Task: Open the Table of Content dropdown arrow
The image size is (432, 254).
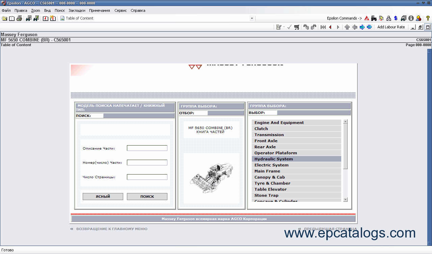Action: coord(252,18)
